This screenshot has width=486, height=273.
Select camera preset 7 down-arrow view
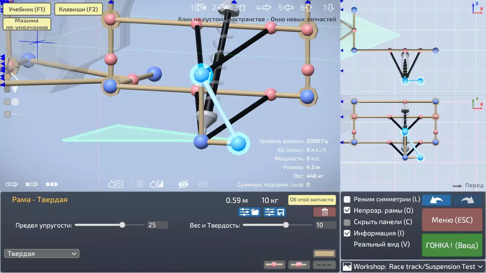pos(328,7)
